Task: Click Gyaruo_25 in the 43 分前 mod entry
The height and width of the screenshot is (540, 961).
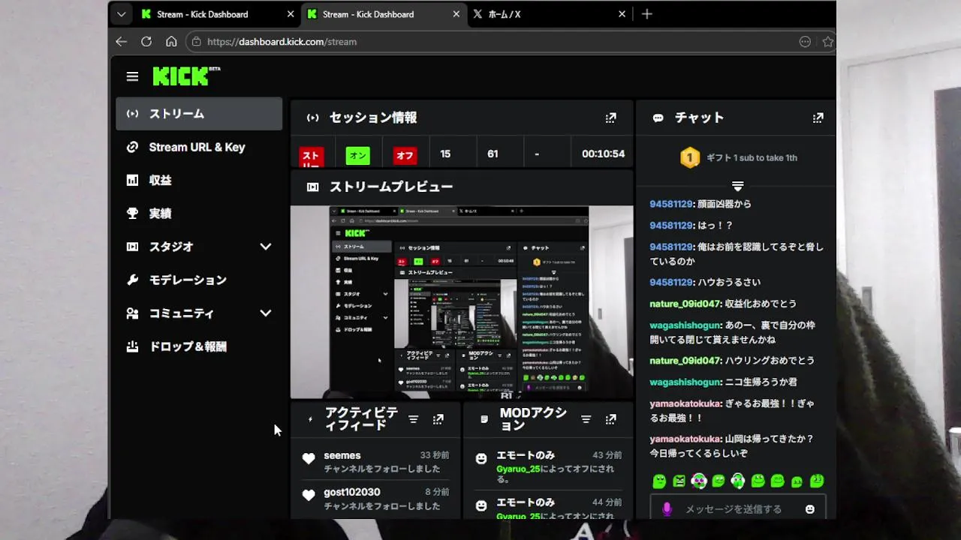Action: point(518,469)
